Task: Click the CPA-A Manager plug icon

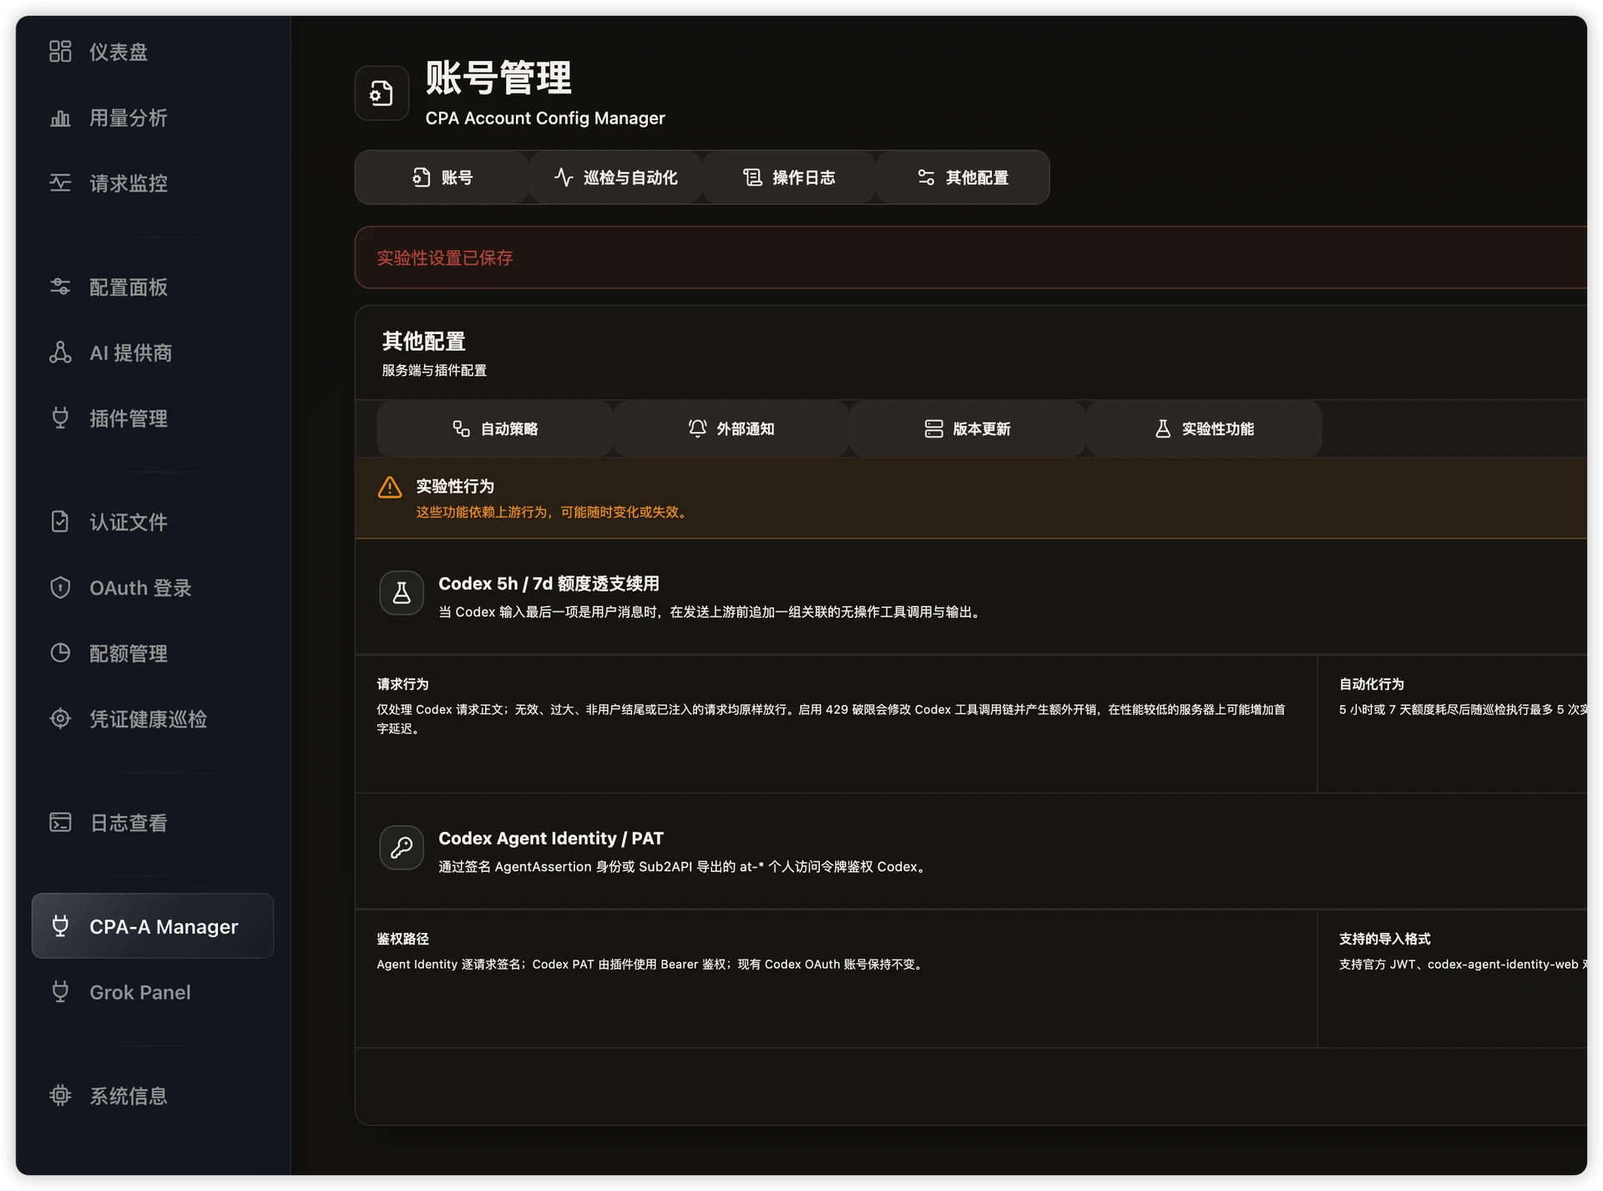Action: tap(60, 926)
